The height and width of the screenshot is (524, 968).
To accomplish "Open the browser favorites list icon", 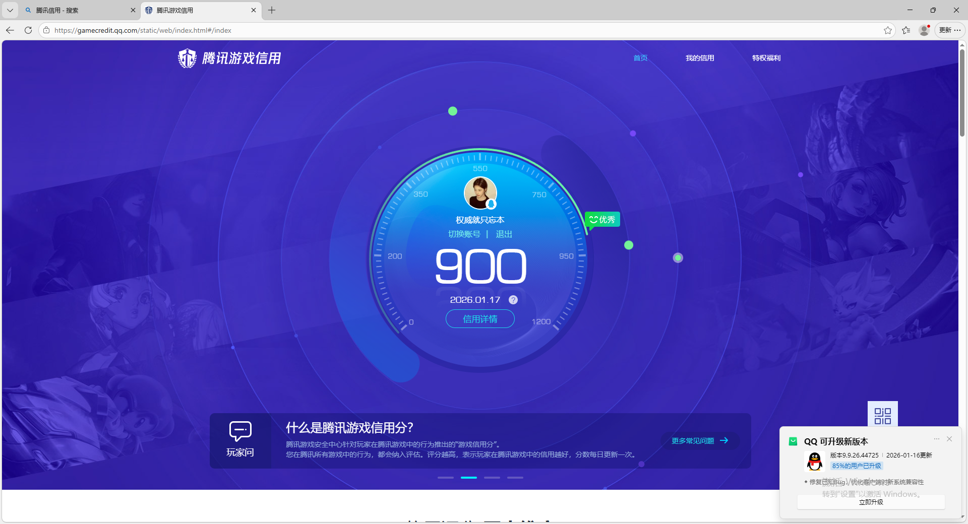I will 906,30.
